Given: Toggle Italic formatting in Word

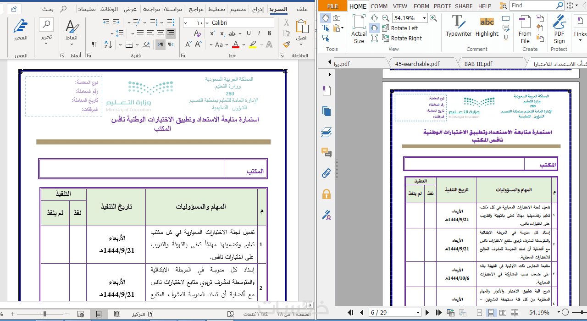Looking at the screenshot, I should [259, 33].
